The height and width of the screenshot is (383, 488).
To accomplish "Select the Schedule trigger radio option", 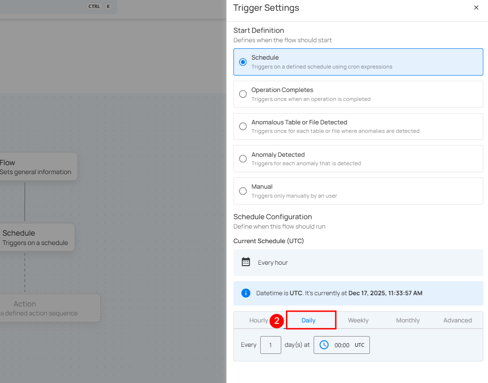I will pos(243,62).
